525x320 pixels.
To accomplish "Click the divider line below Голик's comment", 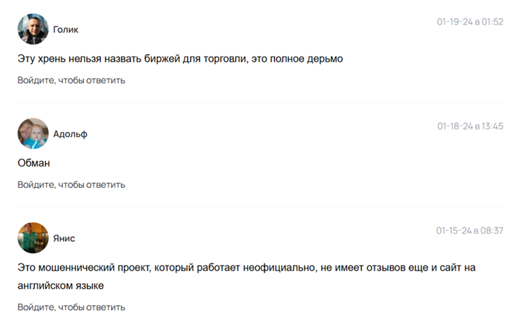I will tap(261, 102).
